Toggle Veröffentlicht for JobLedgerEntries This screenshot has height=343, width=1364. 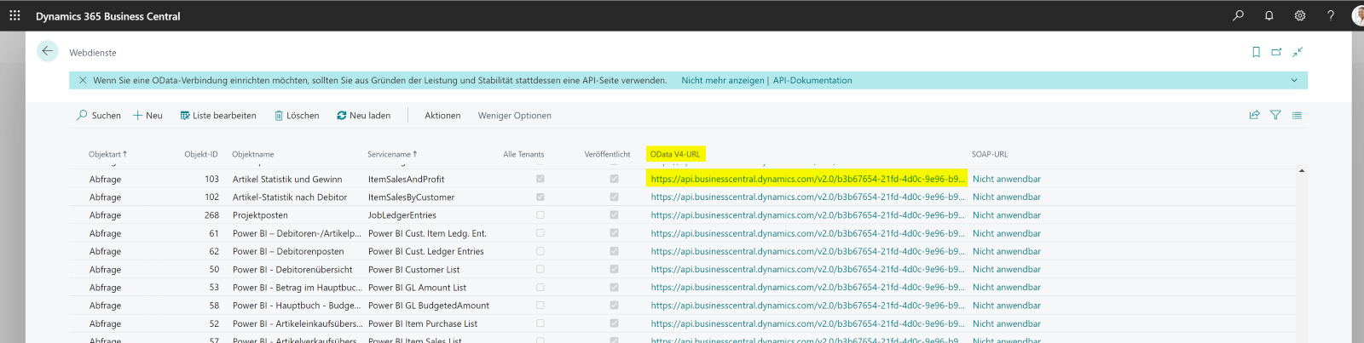click(x=614, y=214)
